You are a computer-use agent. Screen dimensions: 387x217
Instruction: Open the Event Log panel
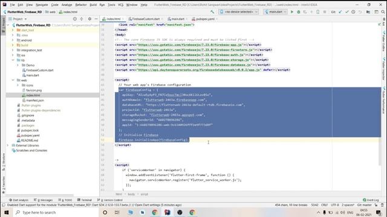click(371, 200)
